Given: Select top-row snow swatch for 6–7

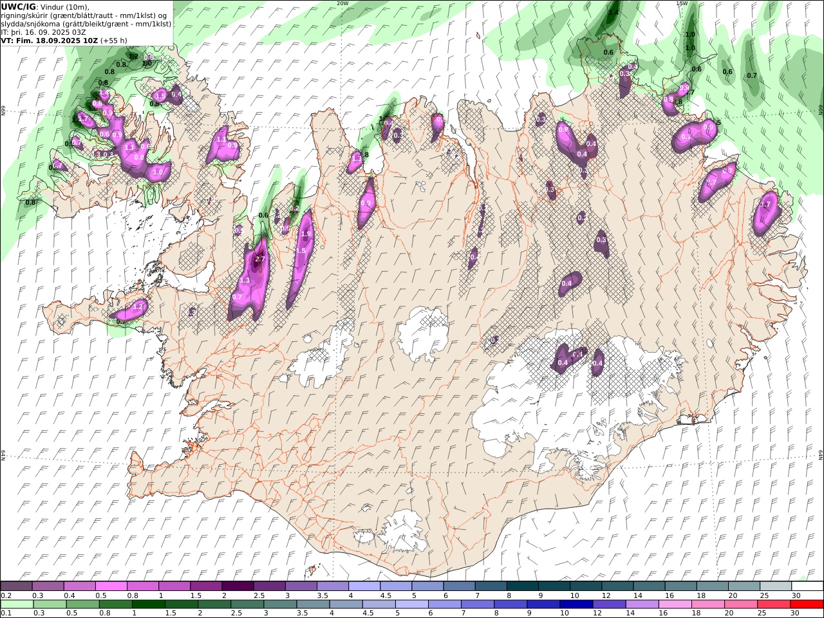Looking at the screenshot, I should pyautogui.click(x=458, y=586).
